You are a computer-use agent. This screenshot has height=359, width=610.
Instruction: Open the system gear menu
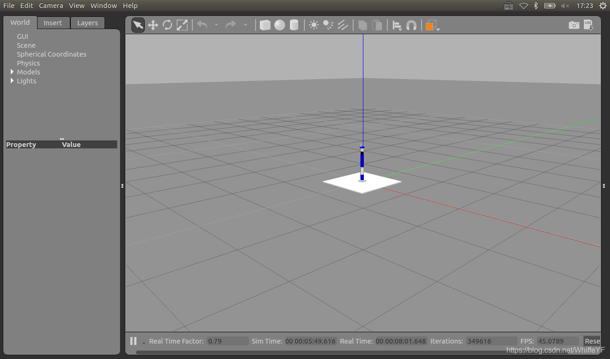[603, 6]
